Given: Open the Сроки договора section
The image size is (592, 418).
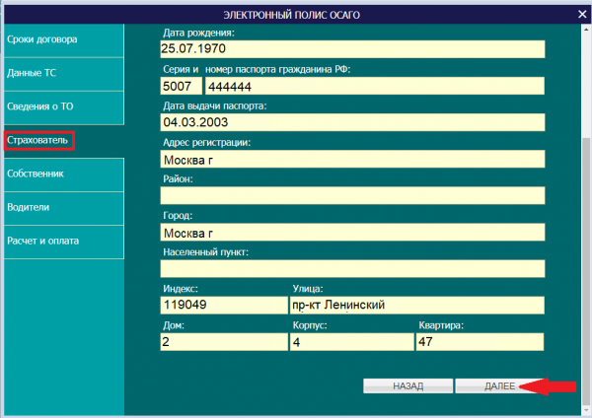Looking at the screenshot, I should pos(64,40).
